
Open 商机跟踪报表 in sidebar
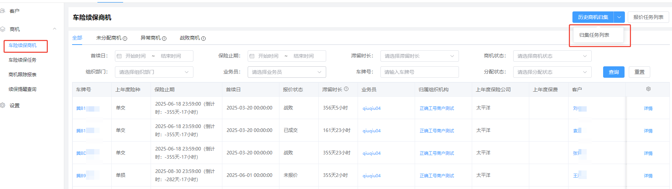tap(22, 75)
